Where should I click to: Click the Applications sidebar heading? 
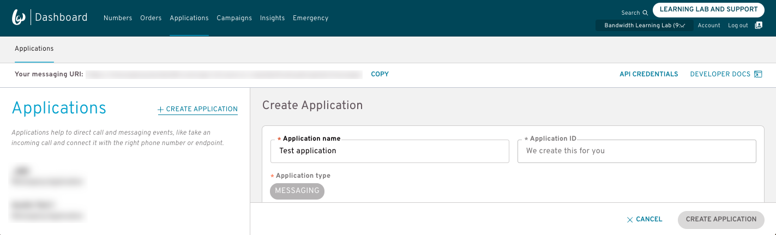click(x=59, y=108)
